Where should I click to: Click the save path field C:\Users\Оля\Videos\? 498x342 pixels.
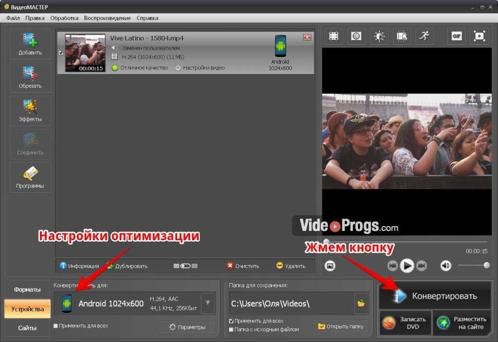point(292,304)
